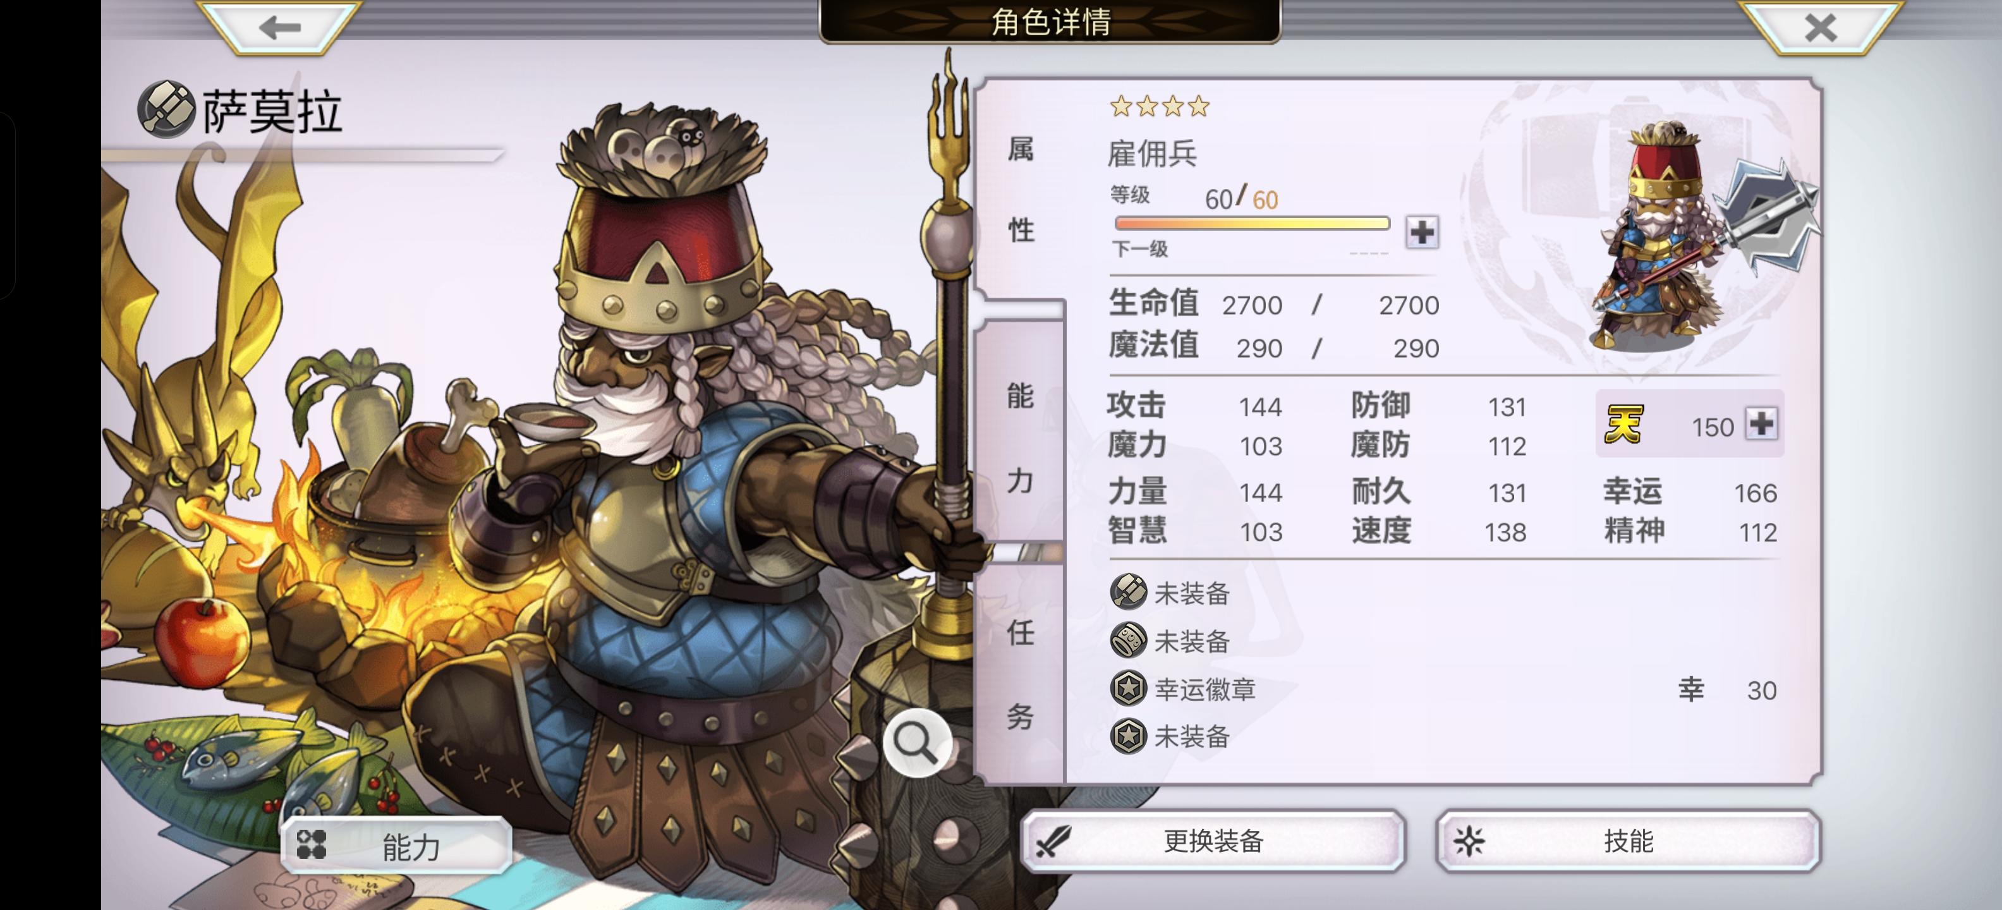Click the plus icon next to 150

(1761, 424)
